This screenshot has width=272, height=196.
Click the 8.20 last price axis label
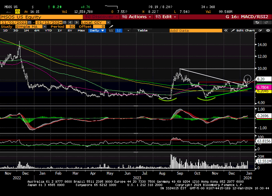263,79
